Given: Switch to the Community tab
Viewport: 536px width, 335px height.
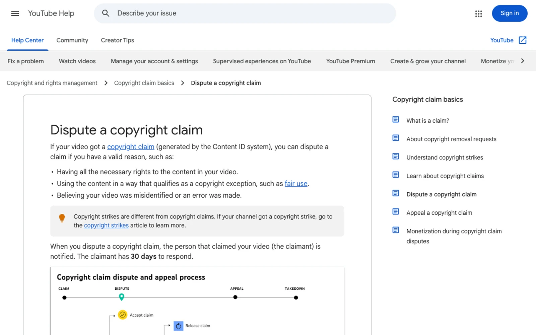Looking at the screenshot, I should point(72,40).
